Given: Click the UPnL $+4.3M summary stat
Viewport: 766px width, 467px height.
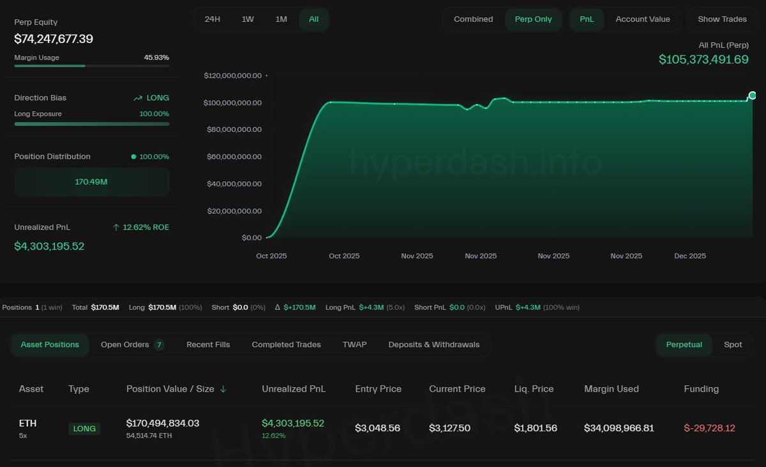Looking at the screenshot, I should click(x=537, y=308).
